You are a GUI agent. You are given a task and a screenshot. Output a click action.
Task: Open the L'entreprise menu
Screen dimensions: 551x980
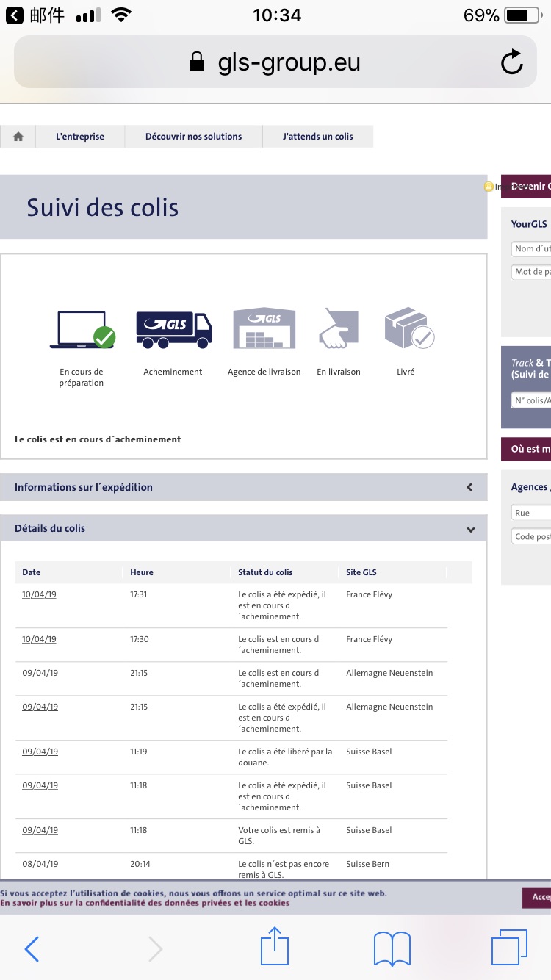pyautogui.click(x=80, y=137)
